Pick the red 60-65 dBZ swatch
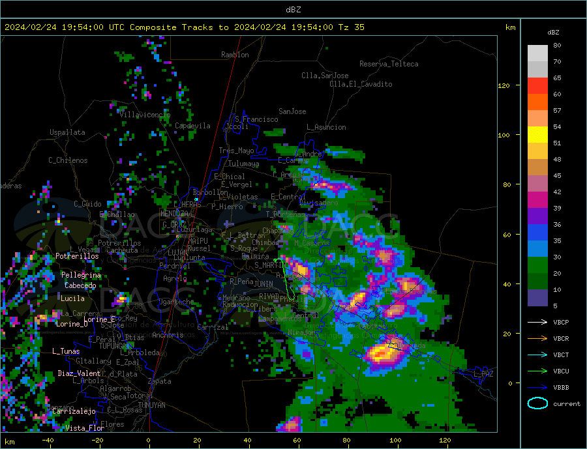Image resolution: width=587 pixels, height=449 pixels. click(x=537, y=86)
